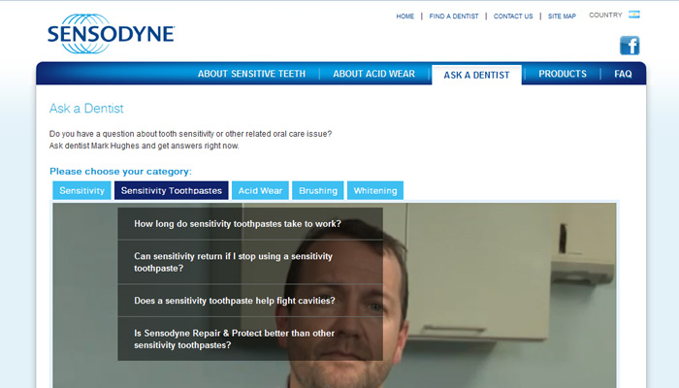
Task: Open the CONTACT US link
Action: coord(513,16)
